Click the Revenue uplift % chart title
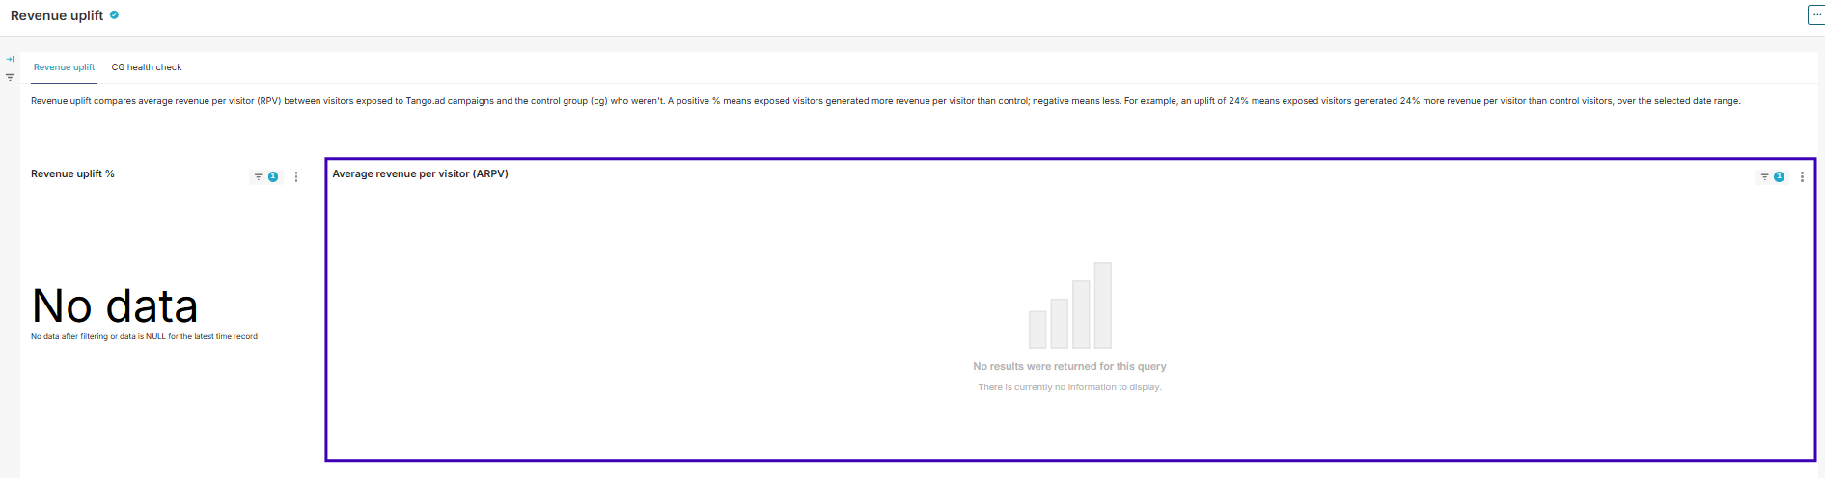The width and height of the screenshot is (1825, 478). [72, 173]
